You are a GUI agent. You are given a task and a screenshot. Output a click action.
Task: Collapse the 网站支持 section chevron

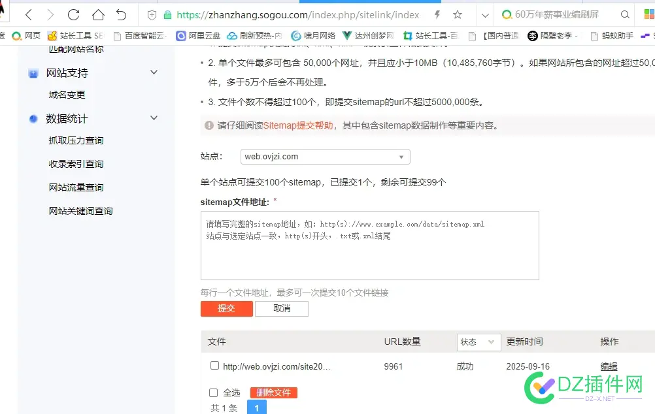(154, 73)
